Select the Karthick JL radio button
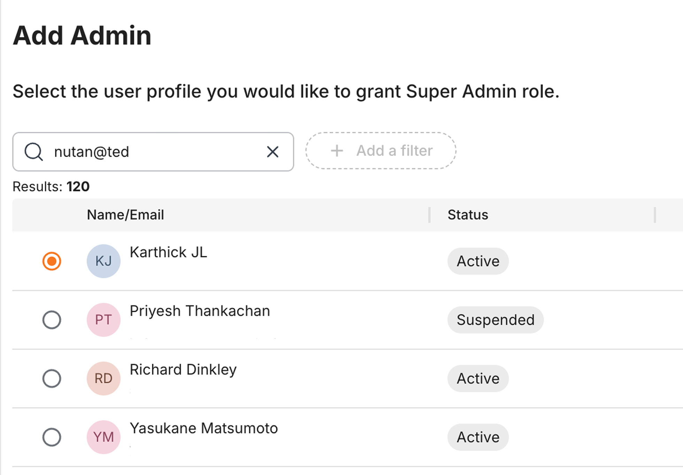683x475 pixels. [x=52, y=261]
